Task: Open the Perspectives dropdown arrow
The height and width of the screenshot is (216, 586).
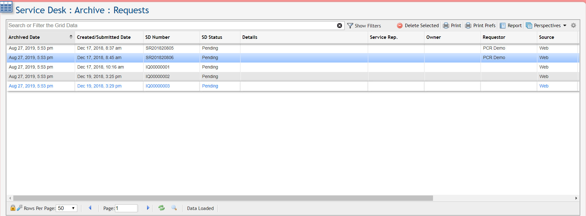Action: coord(565,26)
